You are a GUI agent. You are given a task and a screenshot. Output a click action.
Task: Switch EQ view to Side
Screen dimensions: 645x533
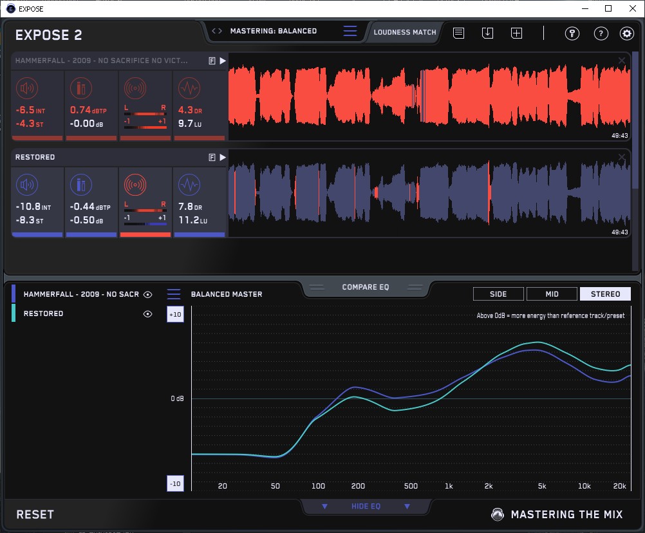coord(498,294)
